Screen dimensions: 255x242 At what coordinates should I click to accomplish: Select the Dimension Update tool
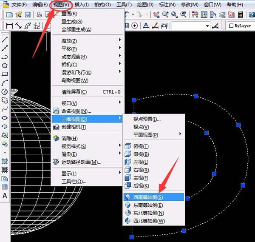click(x=164, y=26)
